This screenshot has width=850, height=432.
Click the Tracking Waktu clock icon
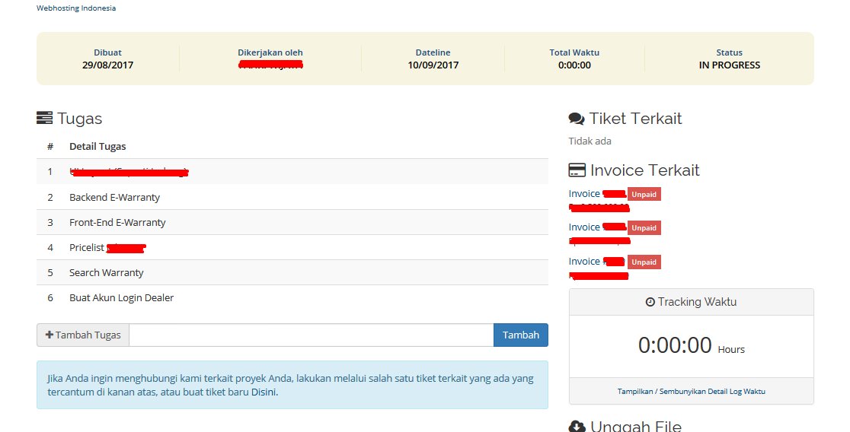coord(650,302)
